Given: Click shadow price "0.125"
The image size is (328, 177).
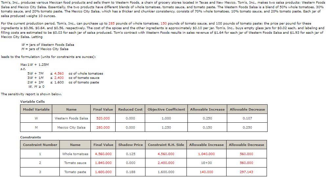Looking at the screenshot, I should coord(131,154).
